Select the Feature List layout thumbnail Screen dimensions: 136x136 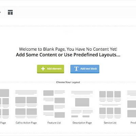[54, 104]
